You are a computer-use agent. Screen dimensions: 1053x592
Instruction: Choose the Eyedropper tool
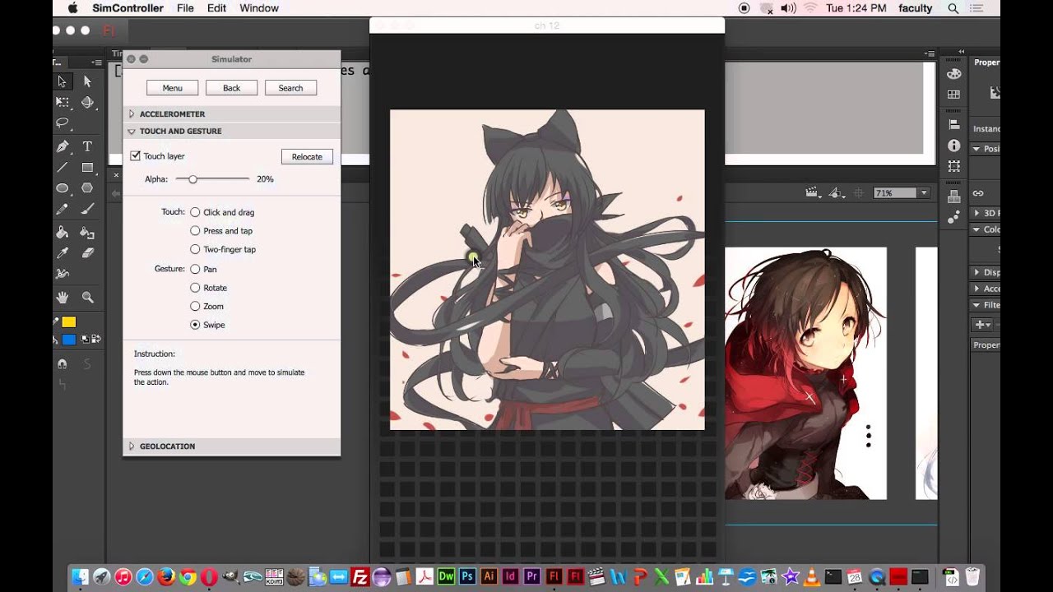(62, 253)
